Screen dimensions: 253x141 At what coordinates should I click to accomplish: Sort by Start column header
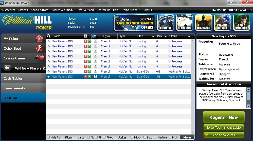pyautogui.click(x=145, y=36)
